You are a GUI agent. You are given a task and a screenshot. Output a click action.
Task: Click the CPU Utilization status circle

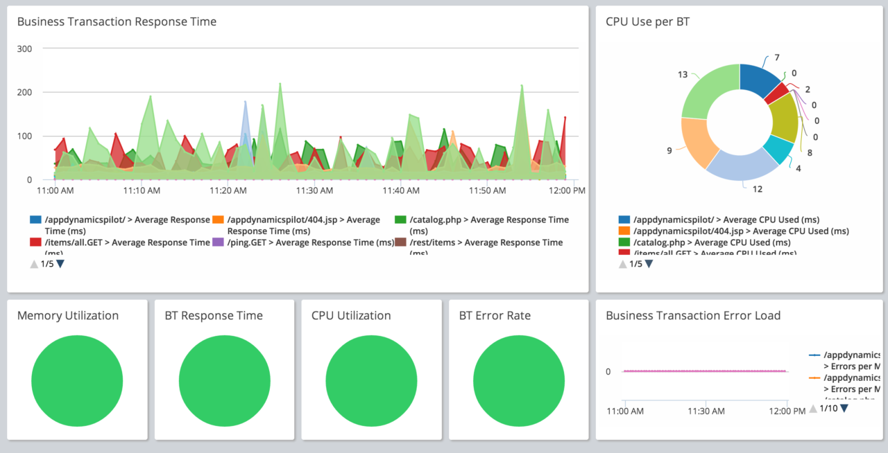371,380
